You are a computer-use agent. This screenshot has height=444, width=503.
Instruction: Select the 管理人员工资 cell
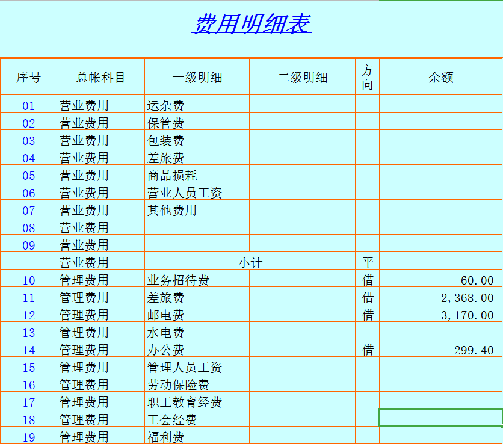click(x=196, y=366)
